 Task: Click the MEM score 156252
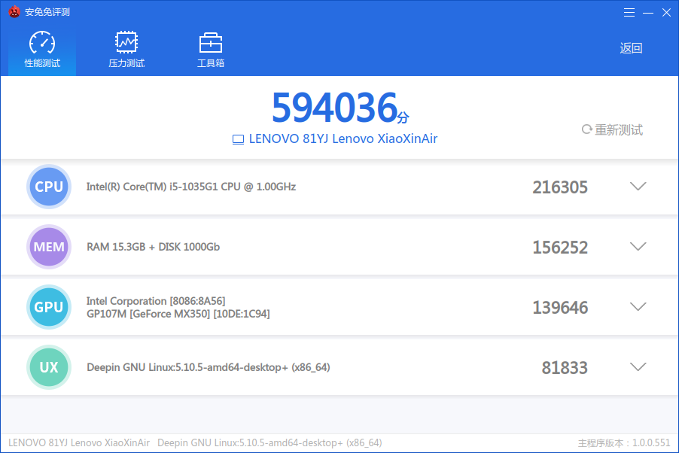pyautogui.click(x=560, y=248)
